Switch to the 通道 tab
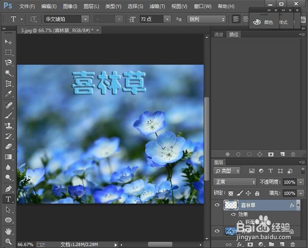 [219, 35]
